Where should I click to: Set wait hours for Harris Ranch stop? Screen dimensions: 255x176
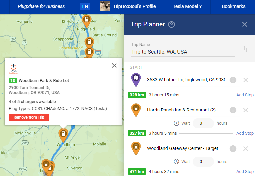pyautogui.click(x=203, y=123)
